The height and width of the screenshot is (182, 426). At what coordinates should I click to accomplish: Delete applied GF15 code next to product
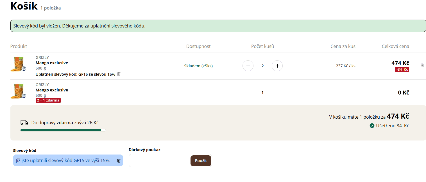click(119, 74)
